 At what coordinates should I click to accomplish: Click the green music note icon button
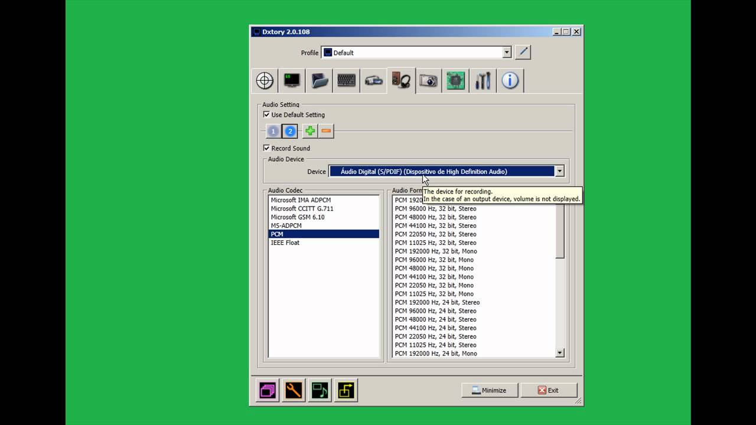(320, 390)
